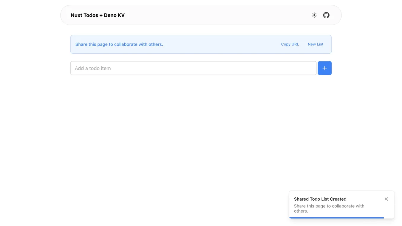Click the word "others." in the toast

coord(301,211)
